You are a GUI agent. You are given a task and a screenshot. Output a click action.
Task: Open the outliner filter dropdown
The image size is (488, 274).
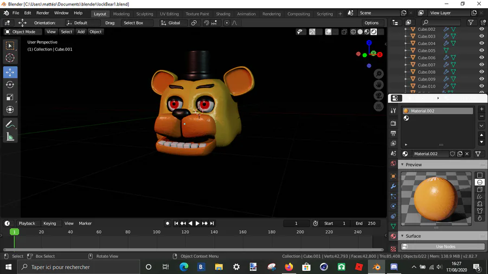tap(471, 22)
